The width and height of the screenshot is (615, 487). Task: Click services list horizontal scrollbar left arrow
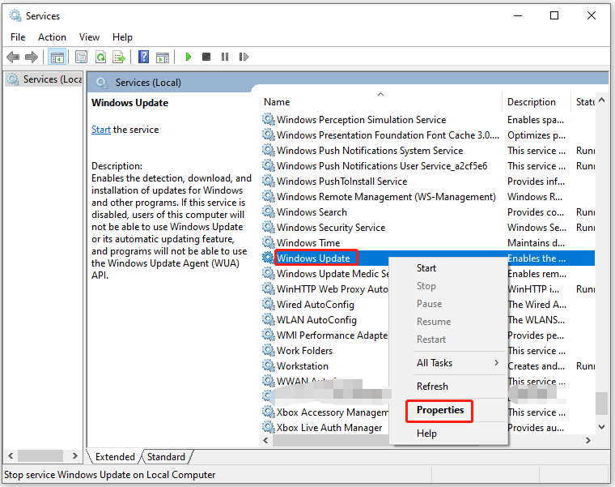[x=265, y=440]
